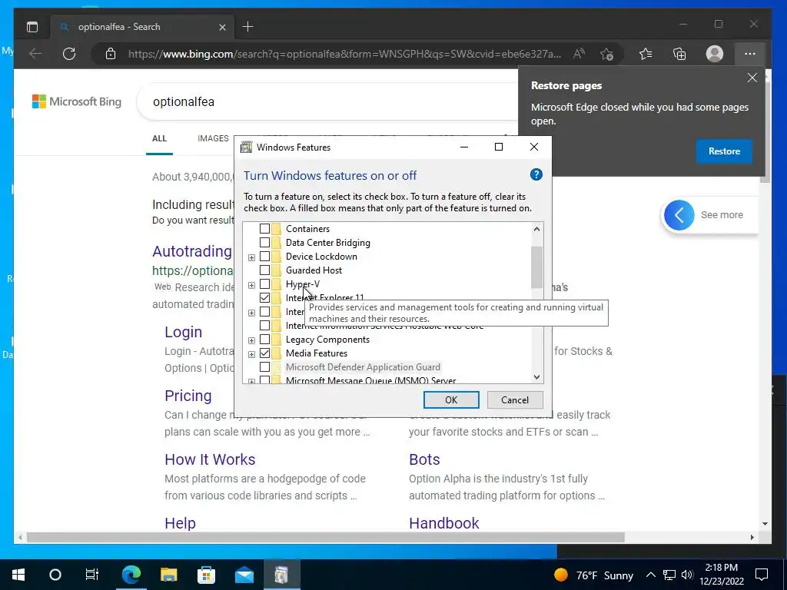Click the Windows Features help icon
The height and width of the screenshot is (590, 787).
coord(536,174)
